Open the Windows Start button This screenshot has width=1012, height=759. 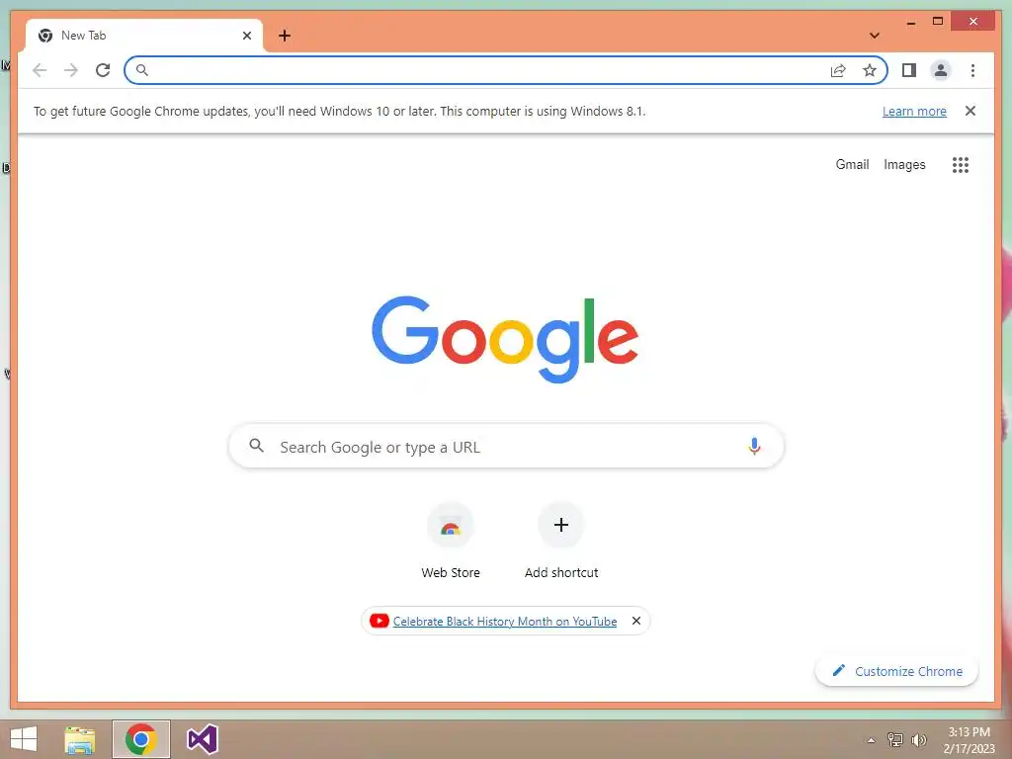pyautogui.click(x=24, y=739)
